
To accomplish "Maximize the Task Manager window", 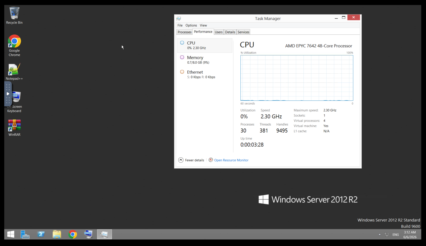I will pos(344,17).
